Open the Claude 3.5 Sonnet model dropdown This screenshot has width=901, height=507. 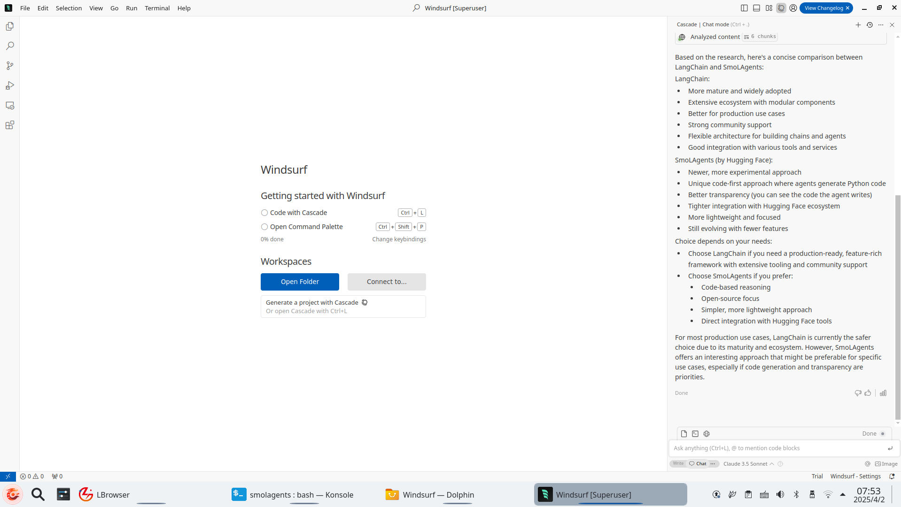pos(748,464)
